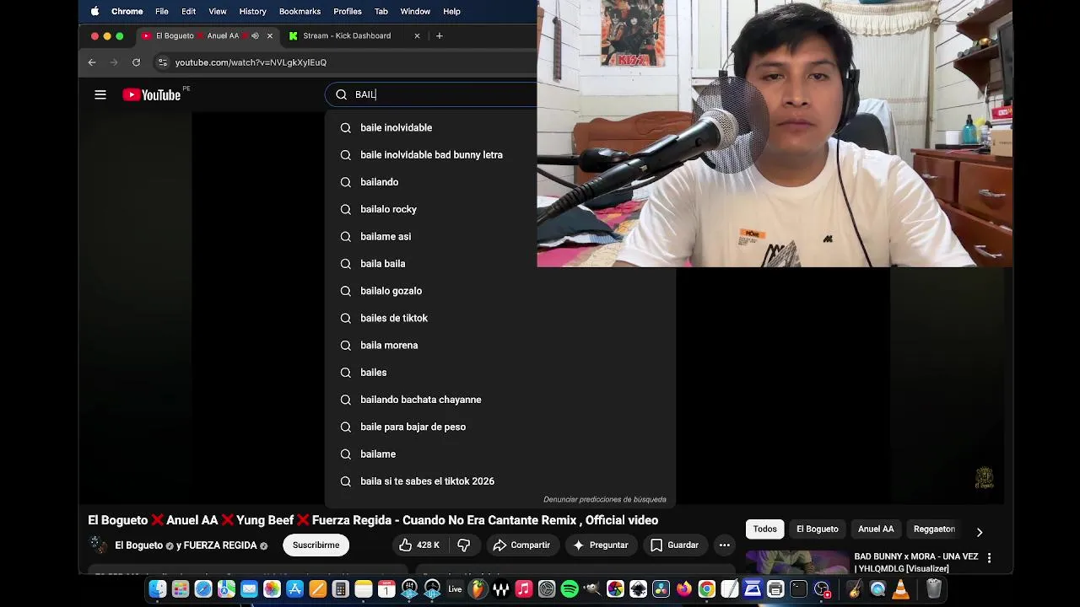Launch Safari from the Dock
The image size is (1080, 607).
click(x=203, y=589)
